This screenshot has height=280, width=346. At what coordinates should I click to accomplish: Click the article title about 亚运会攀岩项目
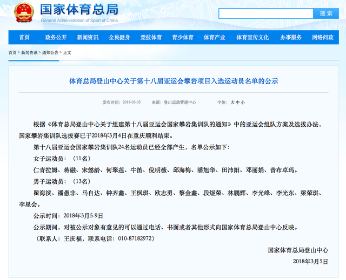click(174, 81)
